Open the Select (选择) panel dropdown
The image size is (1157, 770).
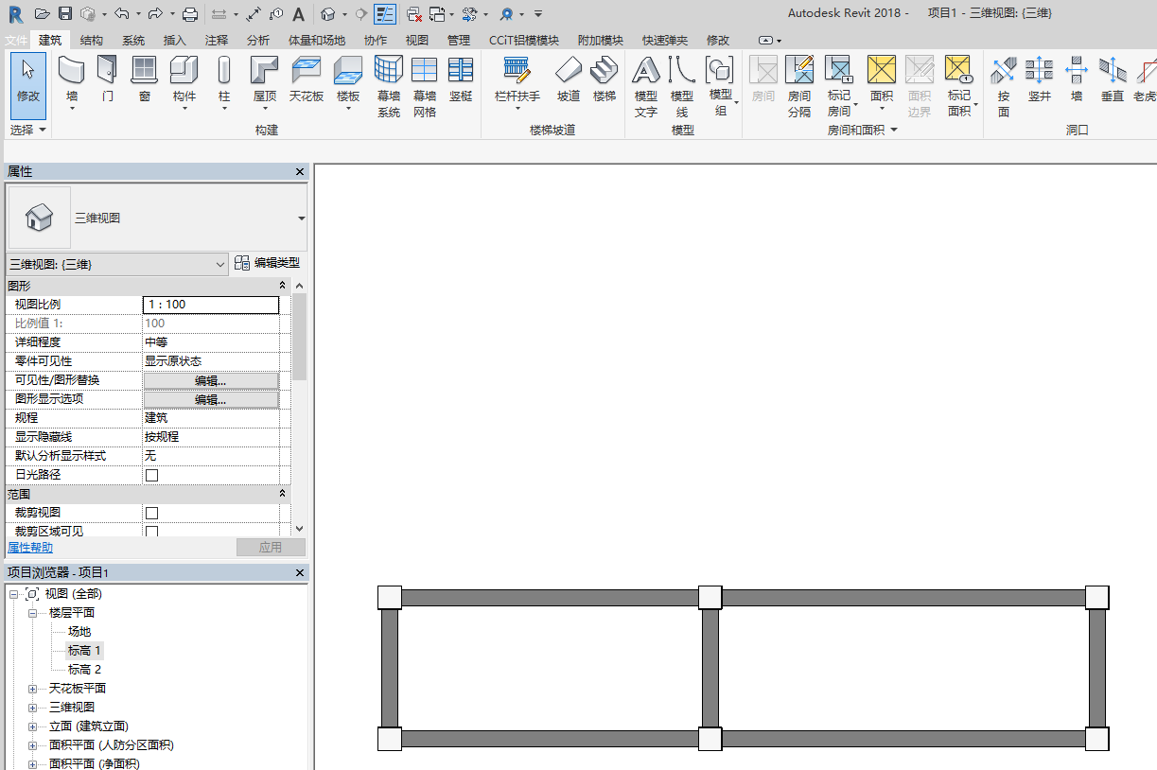(x=28, y=130)
